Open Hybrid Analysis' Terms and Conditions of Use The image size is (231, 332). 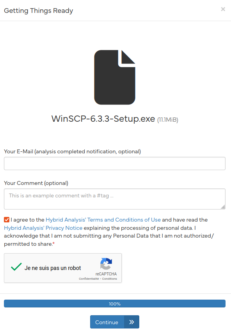click(x=103, y=220)
